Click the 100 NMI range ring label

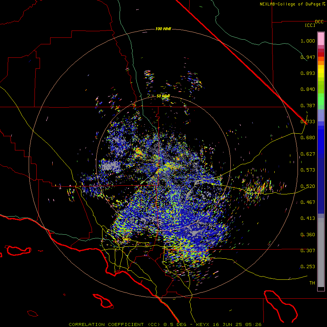[163, 29]
